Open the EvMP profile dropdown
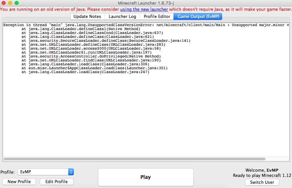The width and height of the screenshot is (292, 188). (x=46, y=172)
